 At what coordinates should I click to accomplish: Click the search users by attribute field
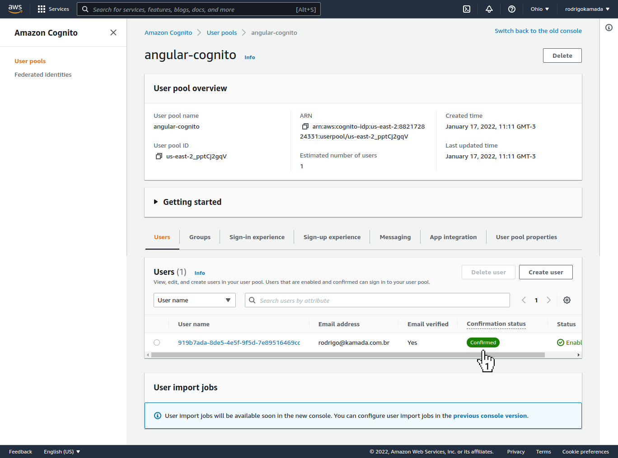point(382,300)
